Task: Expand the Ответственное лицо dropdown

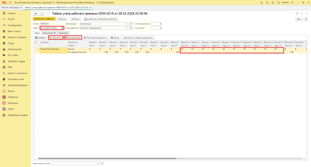Action: (x=98, y=163)
